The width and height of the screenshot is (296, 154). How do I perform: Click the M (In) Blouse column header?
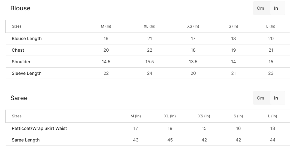(x=106, y=26)
